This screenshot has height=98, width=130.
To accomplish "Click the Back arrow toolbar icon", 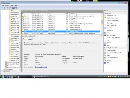I will (x=2, y=8).
